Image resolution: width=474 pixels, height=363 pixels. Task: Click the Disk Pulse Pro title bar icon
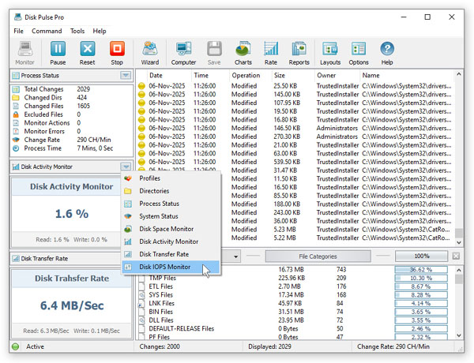click(18, 17)
